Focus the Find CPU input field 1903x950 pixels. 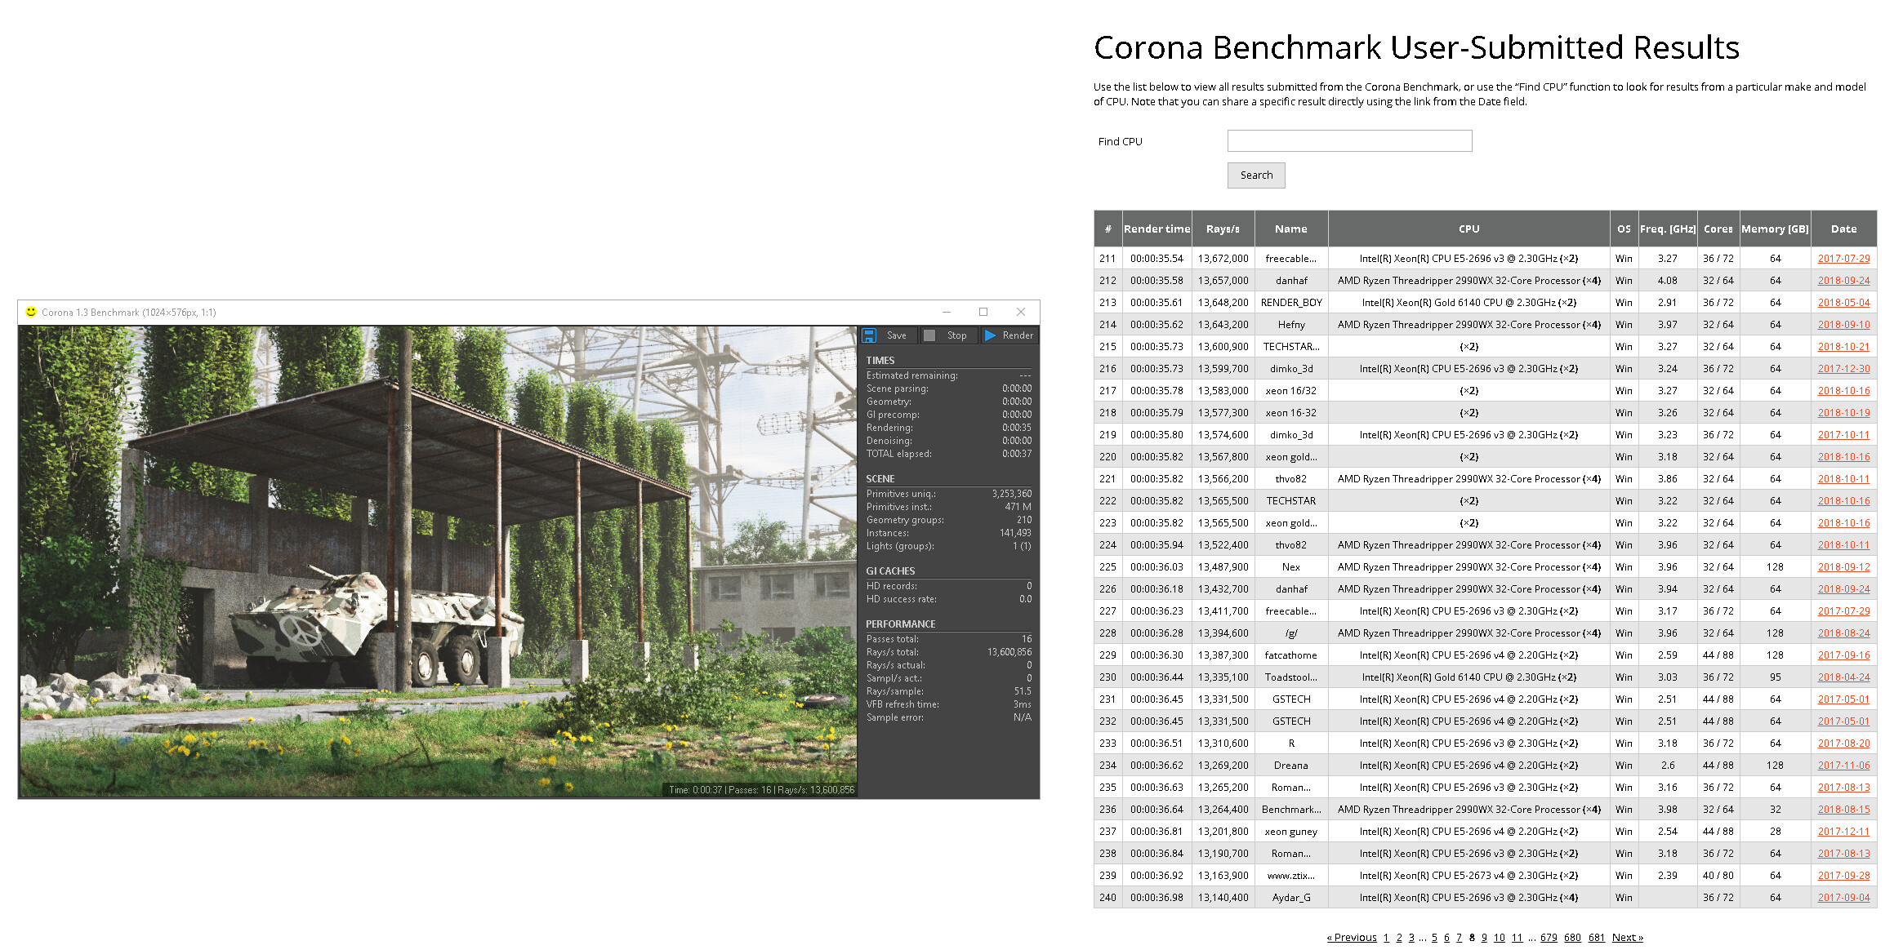(x=1349, y=141)
